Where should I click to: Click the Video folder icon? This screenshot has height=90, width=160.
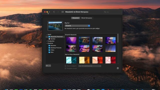[x=49, y=50]
